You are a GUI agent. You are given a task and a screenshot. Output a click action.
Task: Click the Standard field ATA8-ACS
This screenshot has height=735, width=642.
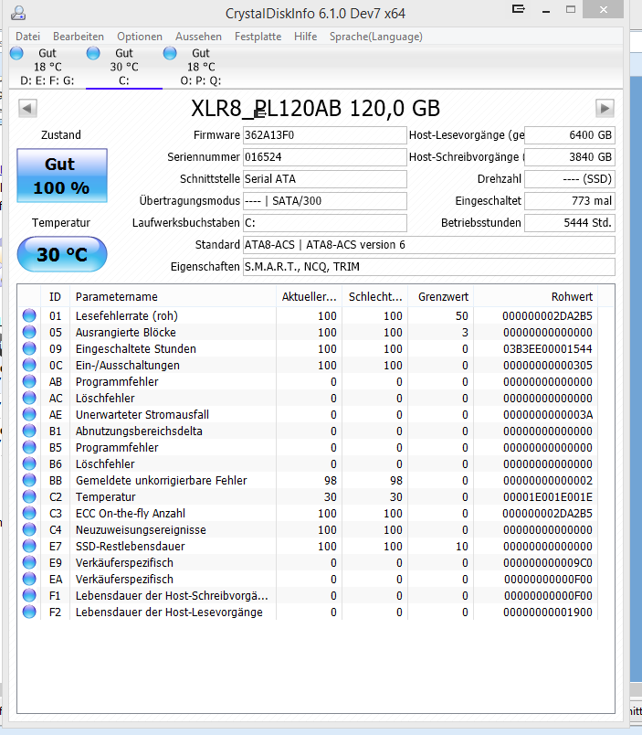coord(429,245)
